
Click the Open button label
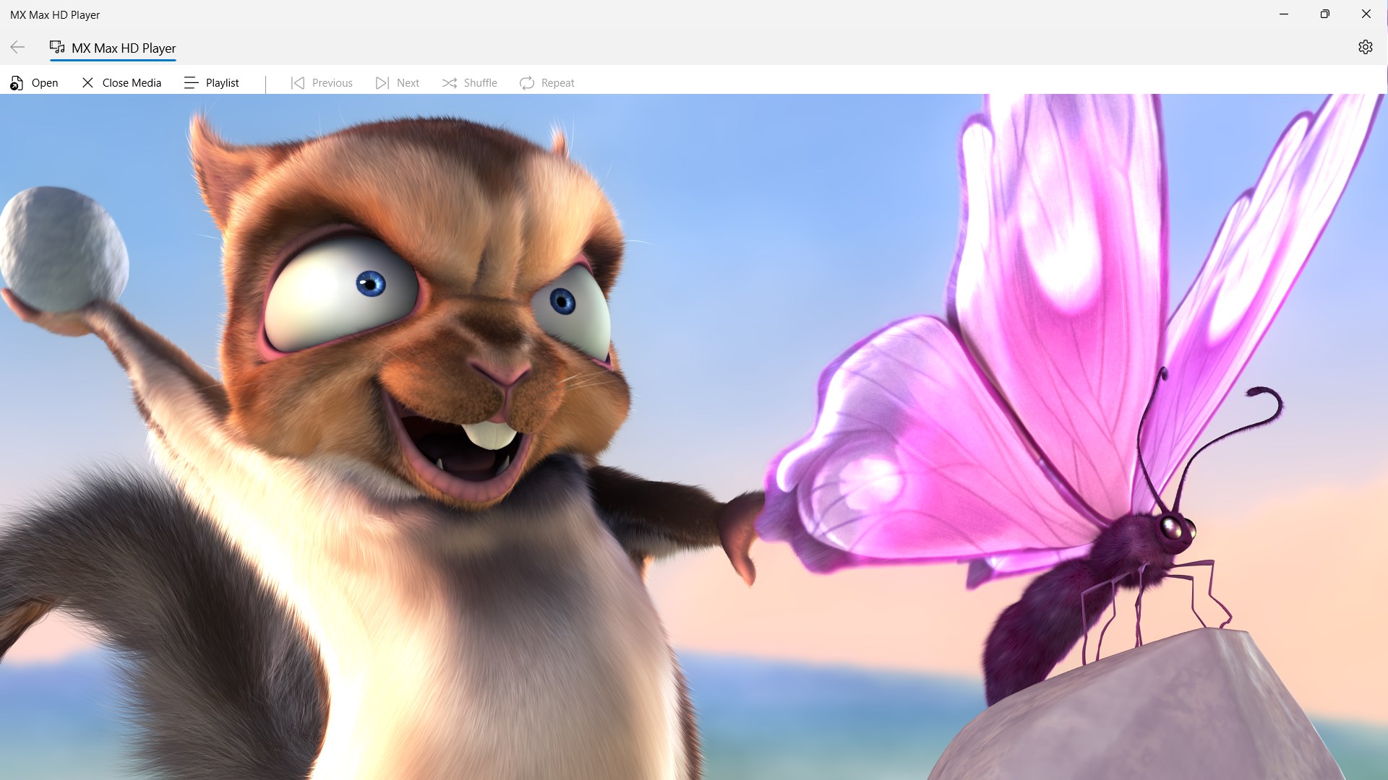click(x=45, y=82)
